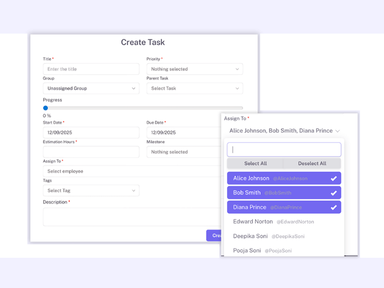Click the chevron arrow in the Priority field
The width and height of the screenshot is (384, 288).
(237, 69)
